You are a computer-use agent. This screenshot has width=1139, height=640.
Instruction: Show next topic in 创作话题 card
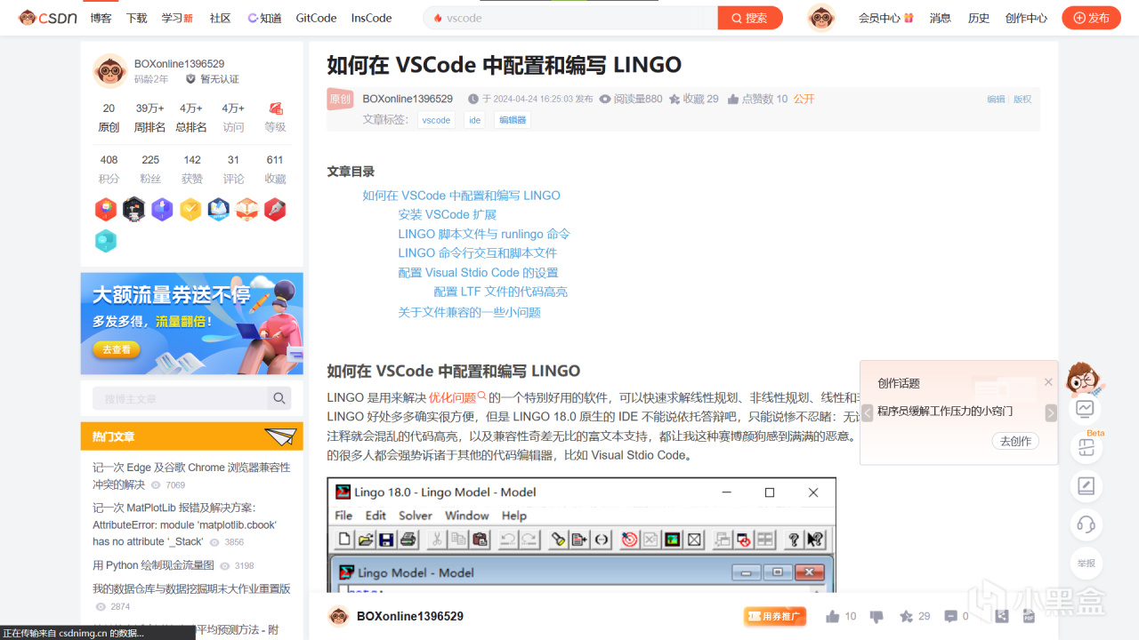[1051, 412]
